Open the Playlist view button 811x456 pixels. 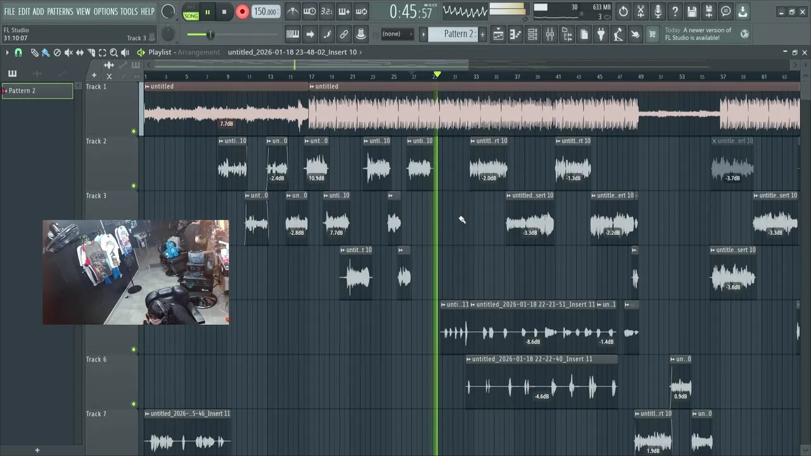click(x=499, y=34)
